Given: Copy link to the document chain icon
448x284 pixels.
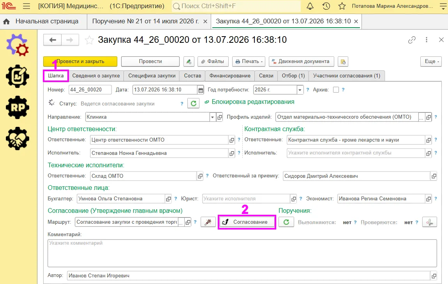Looking at the screenshot, I should 412,40.
